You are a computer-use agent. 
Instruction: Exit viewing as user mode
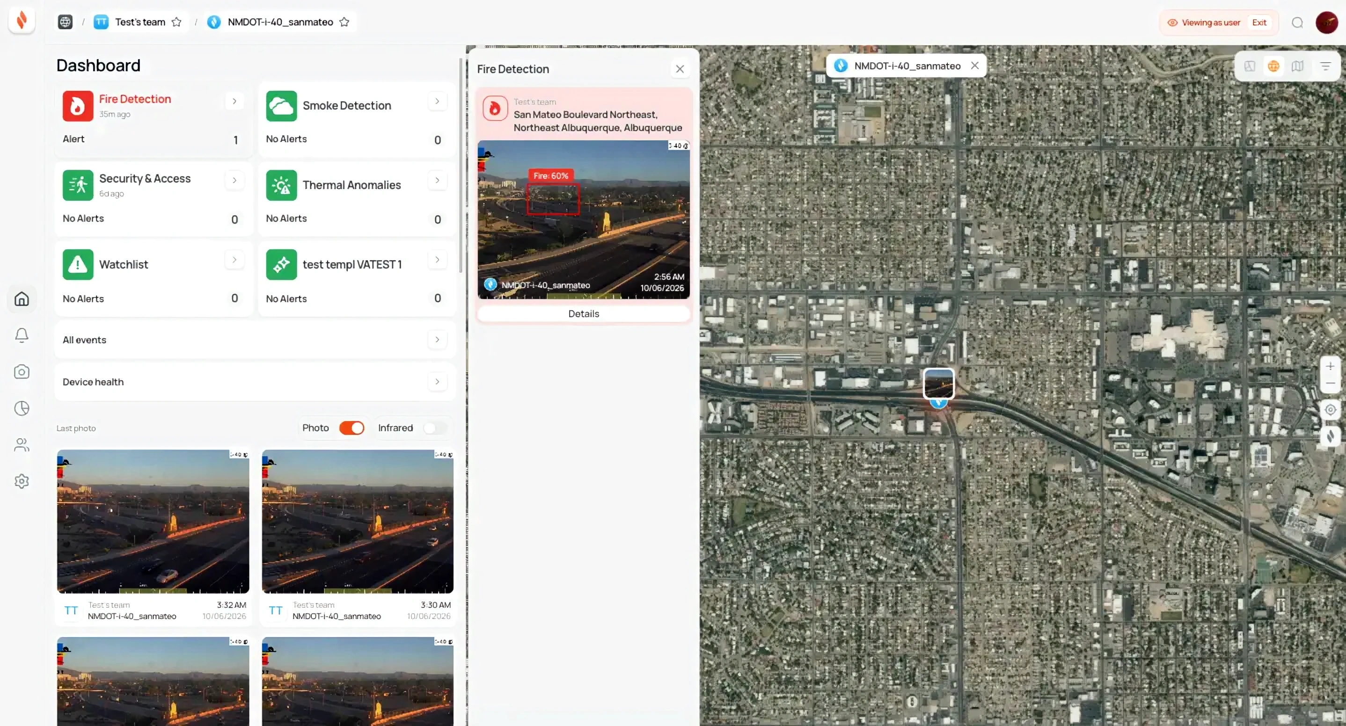(1259, 22)
